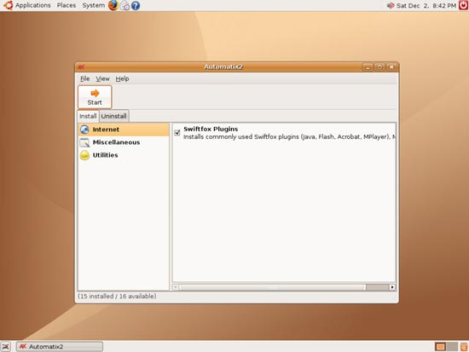Click the mail launcher icon in panel
469x352 pixels.
(124, 6)
